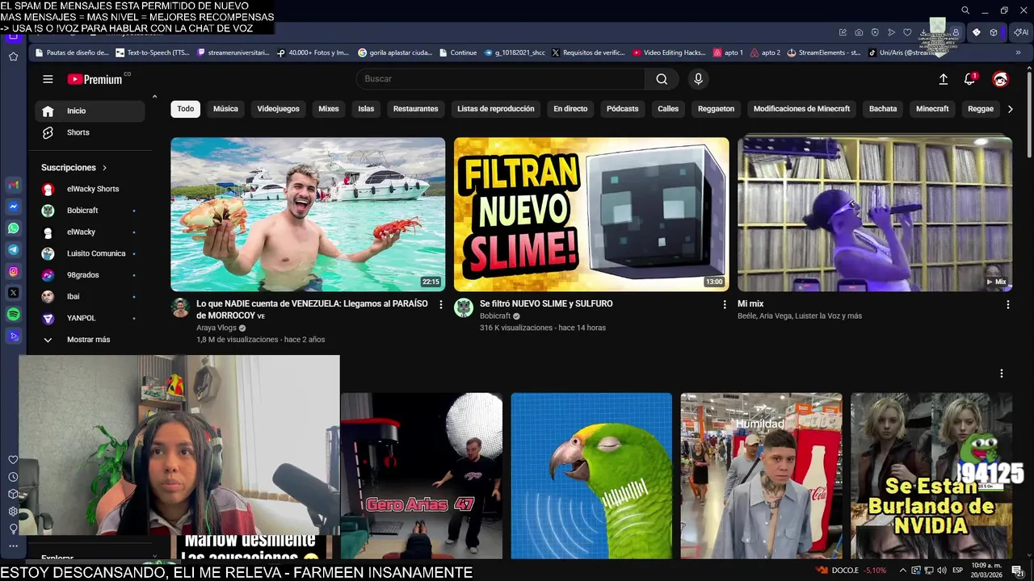Open Spotify from browser sidebar
Image resolution: width=1034 pixels, height=581 pixels.
click(13, 315)
